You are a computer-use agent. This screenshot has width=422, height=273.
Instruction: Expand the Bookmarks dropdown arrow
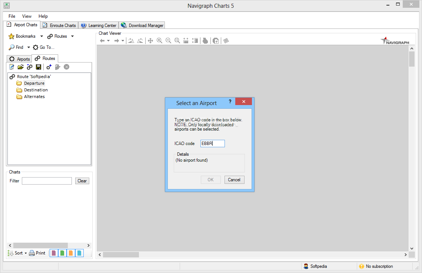point(41,36)
